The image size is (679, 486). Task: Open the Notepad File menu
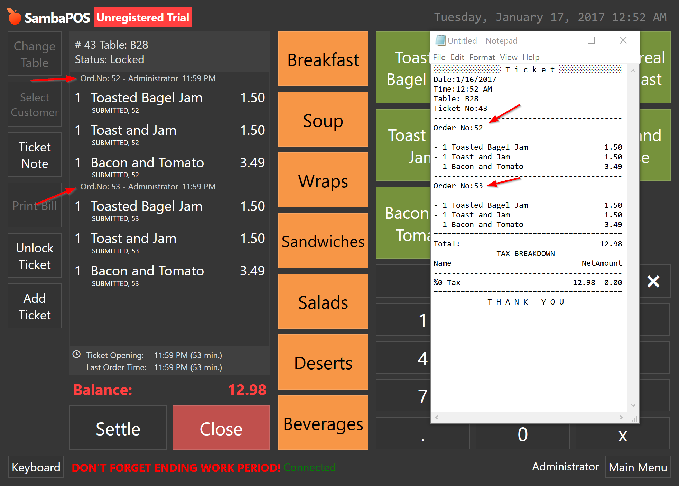click(x=439, y=57)
